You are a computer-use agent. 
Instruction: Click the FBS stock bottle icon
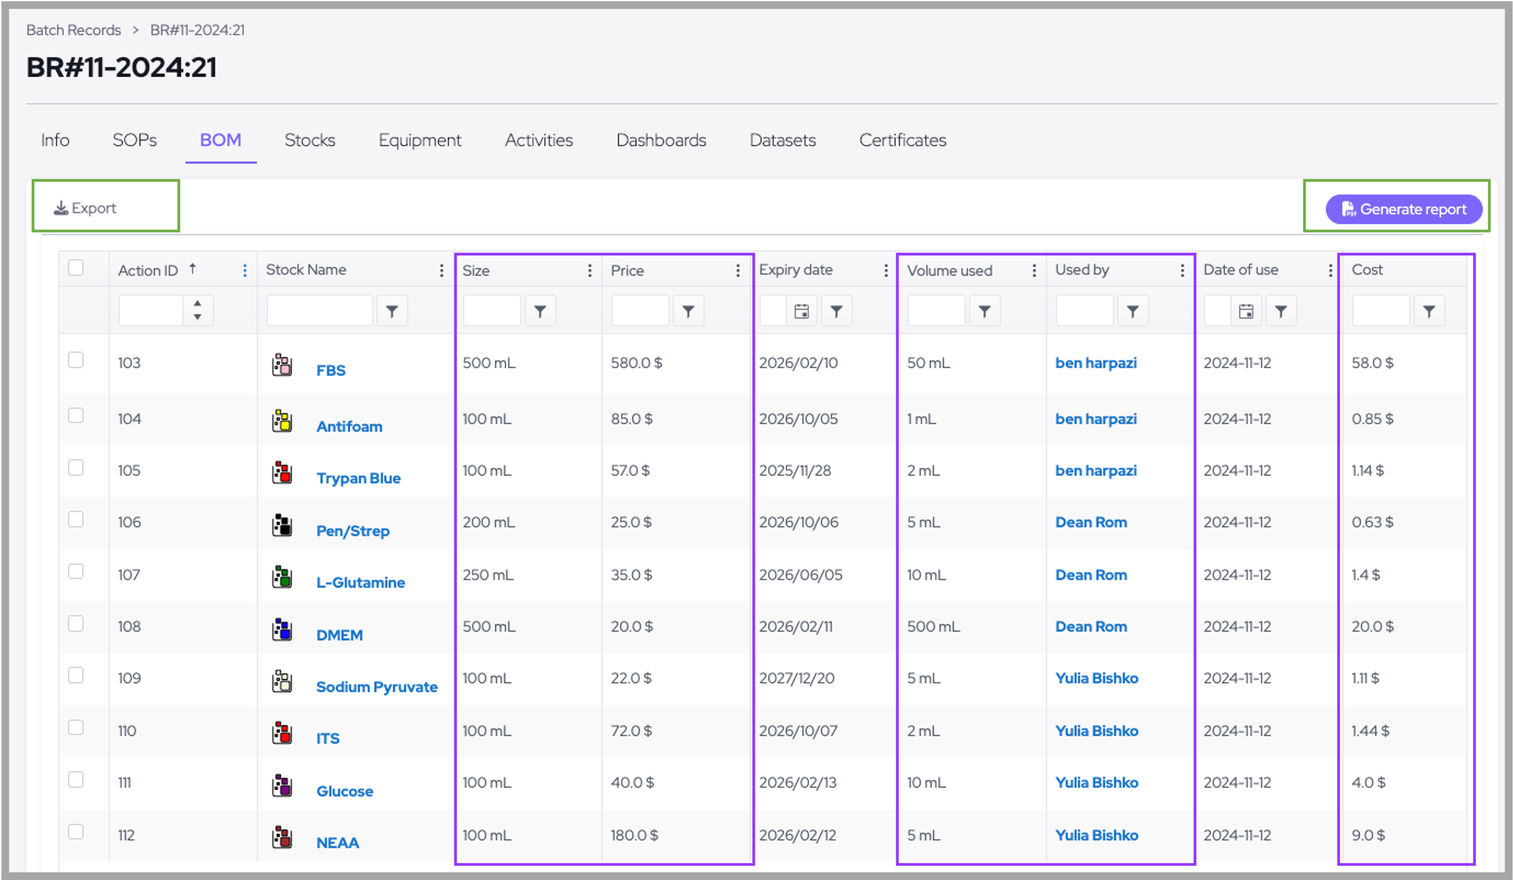point(282,364)
